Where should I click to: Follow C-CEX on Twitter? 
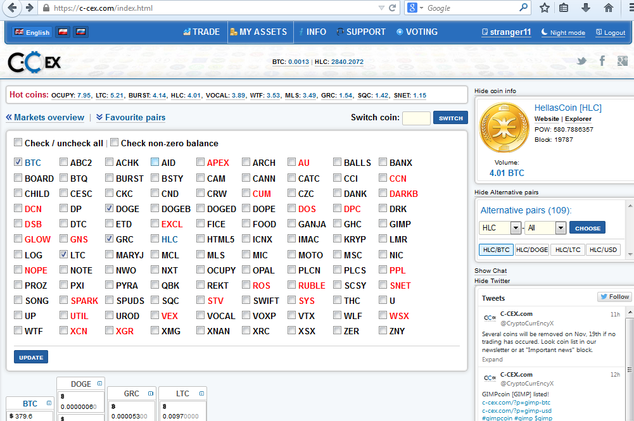coord(614,297)
